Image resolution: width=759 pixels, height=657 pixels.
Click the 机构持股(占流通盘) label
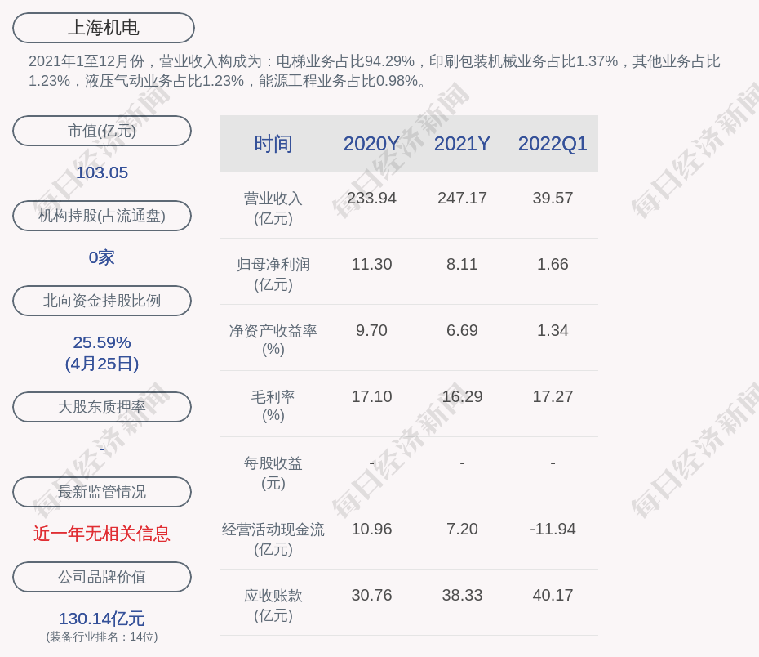point(102,216)
